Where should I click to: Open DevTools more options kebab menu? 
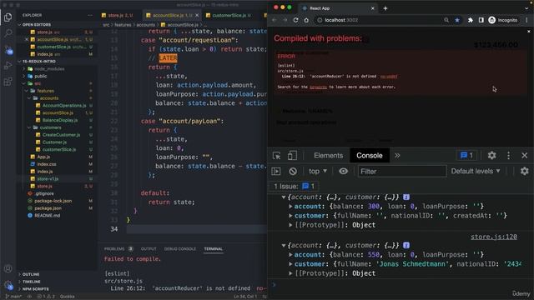pyautogui.click(x=508, y=156)
